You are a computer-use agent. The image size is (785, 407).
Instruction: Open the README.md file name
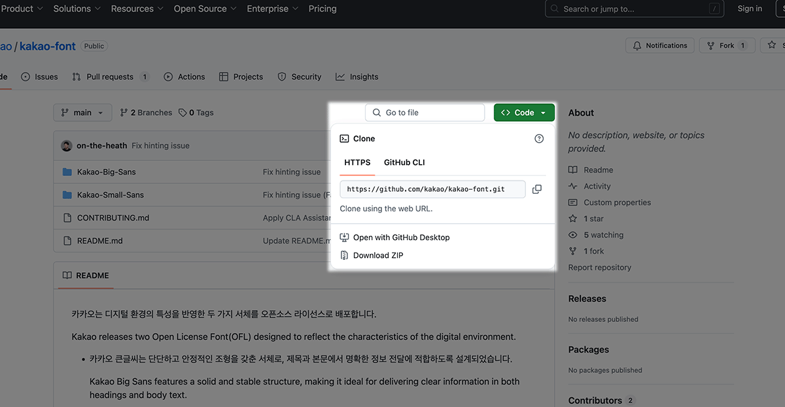pos(100,241)
